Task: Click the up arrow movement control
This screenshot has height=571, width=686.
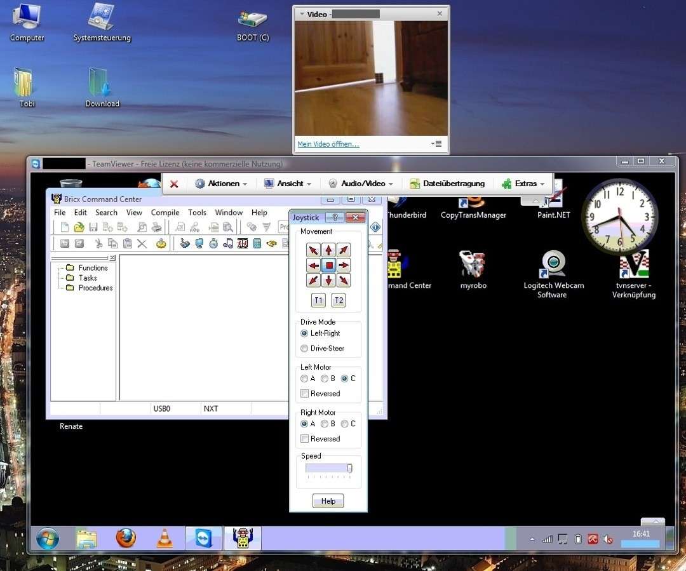Action: [x=328, y=250]
